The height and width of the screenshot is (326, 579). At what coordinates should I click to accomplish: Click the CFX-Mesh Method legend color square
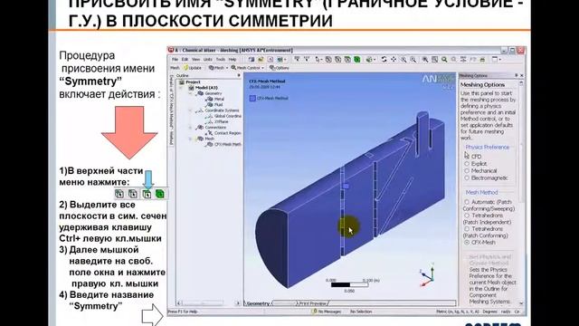coord(252,99)
